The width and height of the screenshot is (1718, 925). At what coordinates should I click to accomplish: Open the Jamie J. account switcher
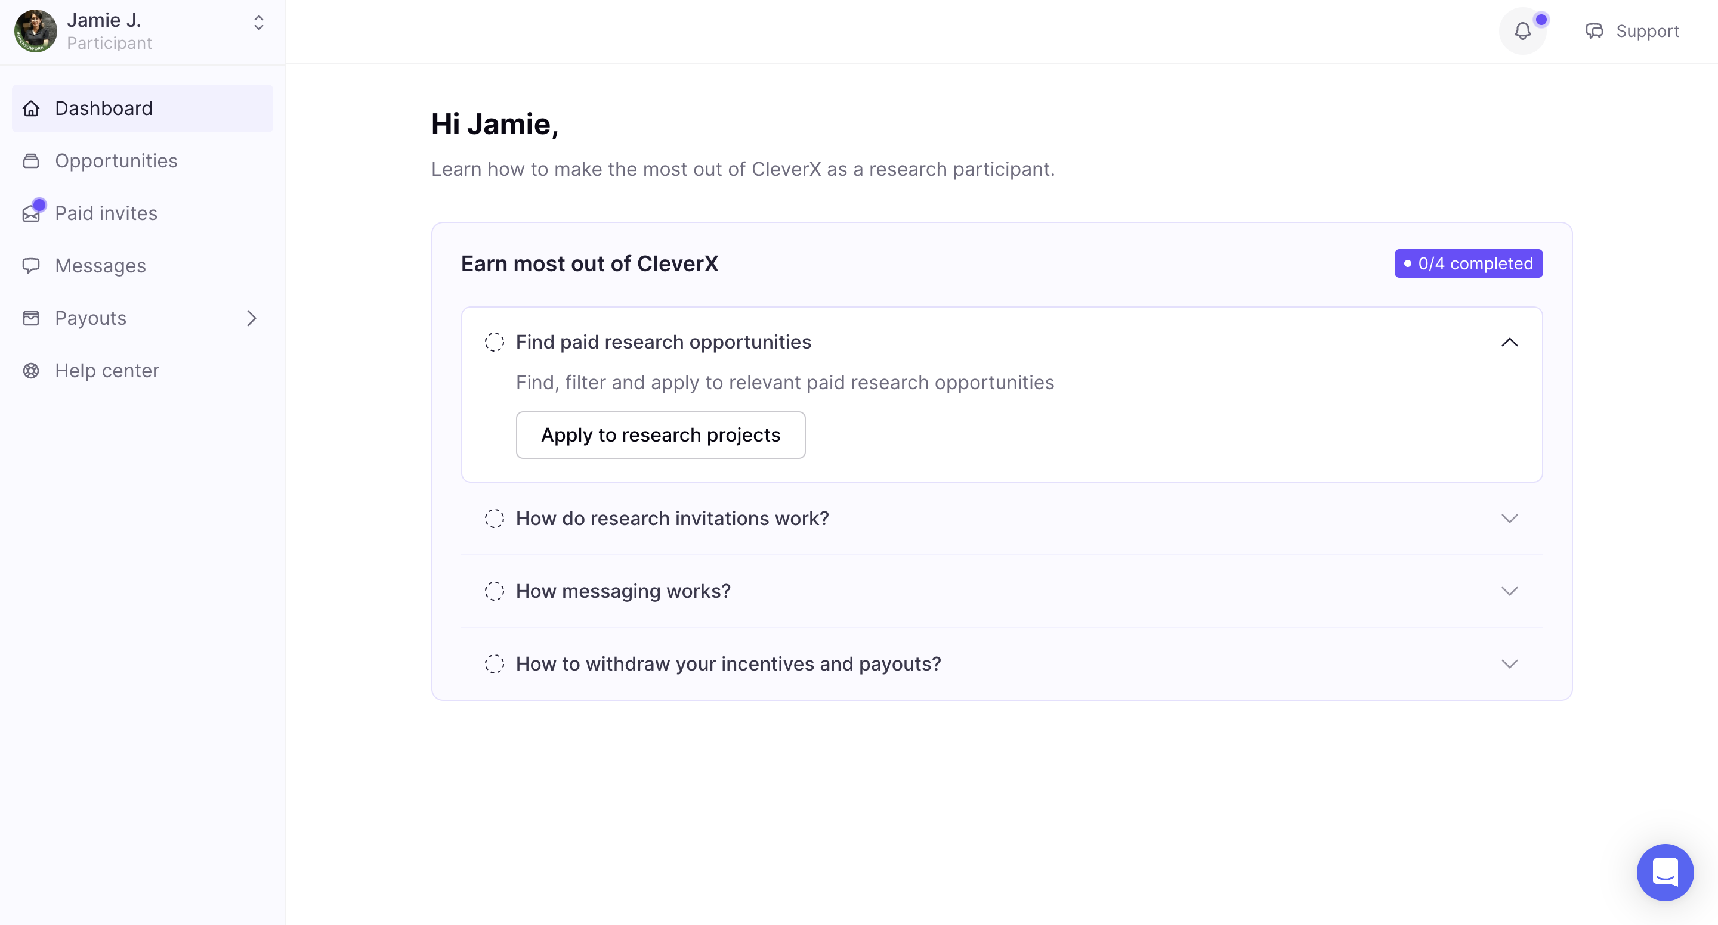259,23
